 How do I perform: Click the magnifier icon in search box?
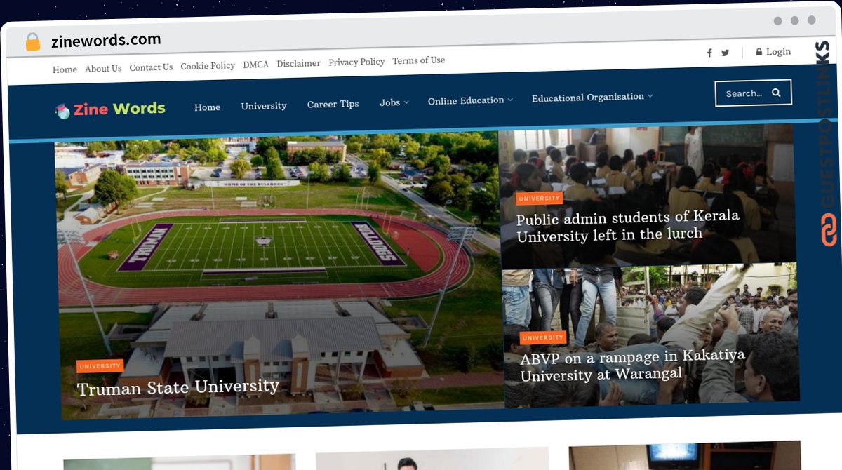pos(776,93)
